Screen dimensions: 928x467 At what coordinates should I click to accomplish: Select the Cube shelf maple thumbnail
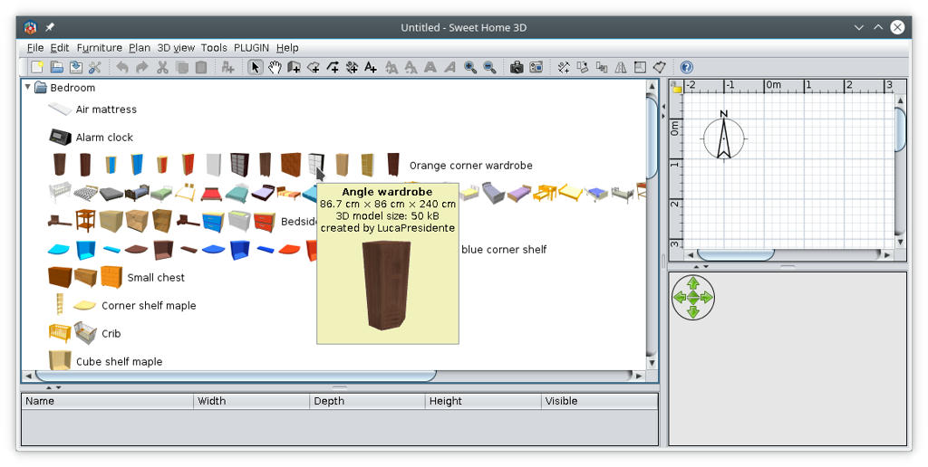60,360
